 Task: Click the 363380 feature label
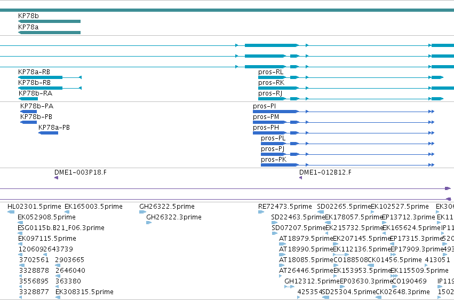click(x=68, y=281)
